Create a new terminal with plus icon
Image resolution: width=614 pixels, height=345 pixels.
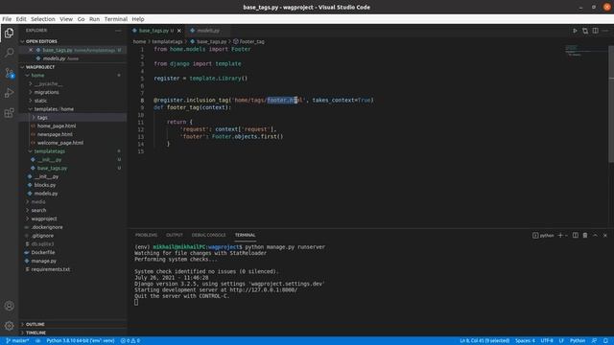pyautogui.click(x=560, y=235)
